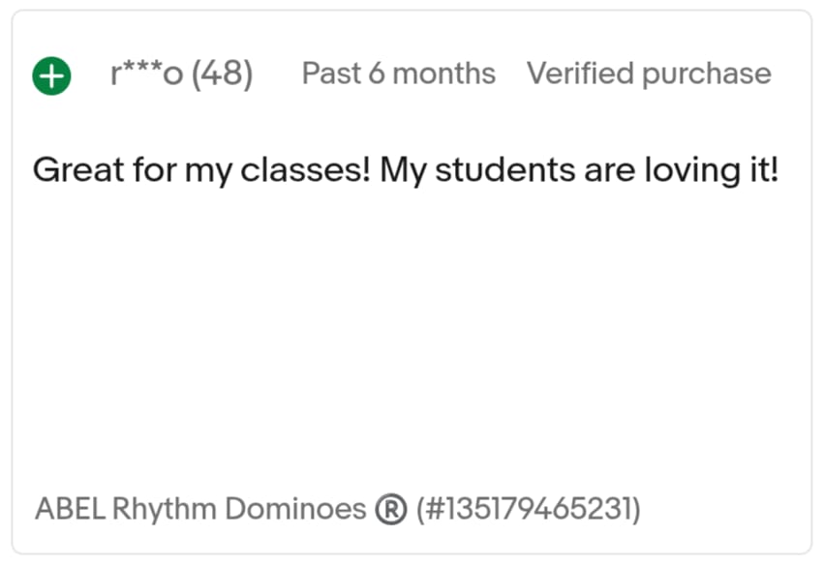Click the "My students are loving it!" sentence
The width and height of the screenshot is (824, 566).
coord(579,171)
